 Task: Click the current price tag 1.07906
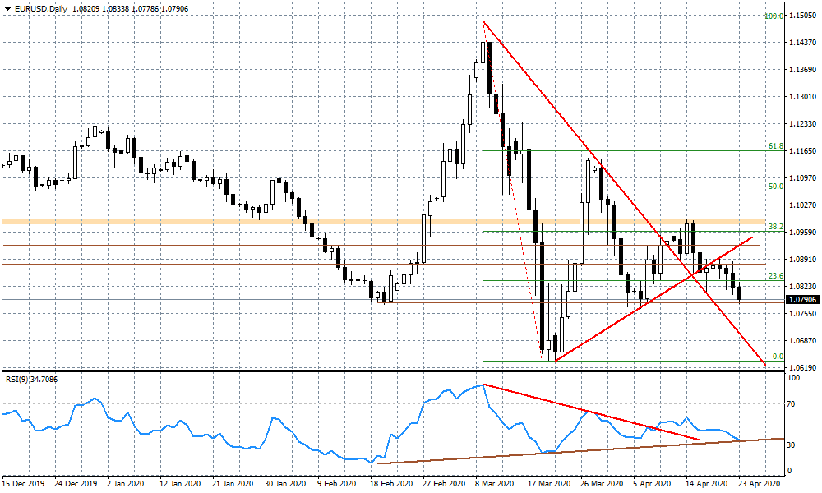pyautogui.click(x=802, y=300)
